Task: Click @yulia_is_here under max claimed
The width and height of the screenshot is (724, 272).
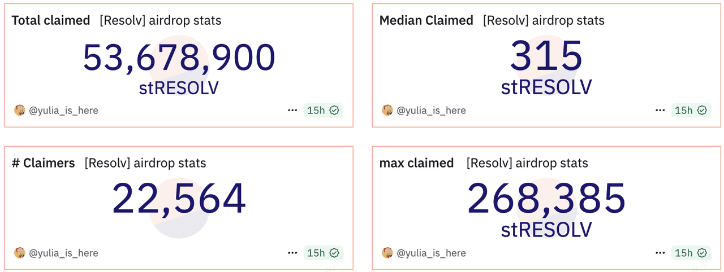Action: pos(432,253)
